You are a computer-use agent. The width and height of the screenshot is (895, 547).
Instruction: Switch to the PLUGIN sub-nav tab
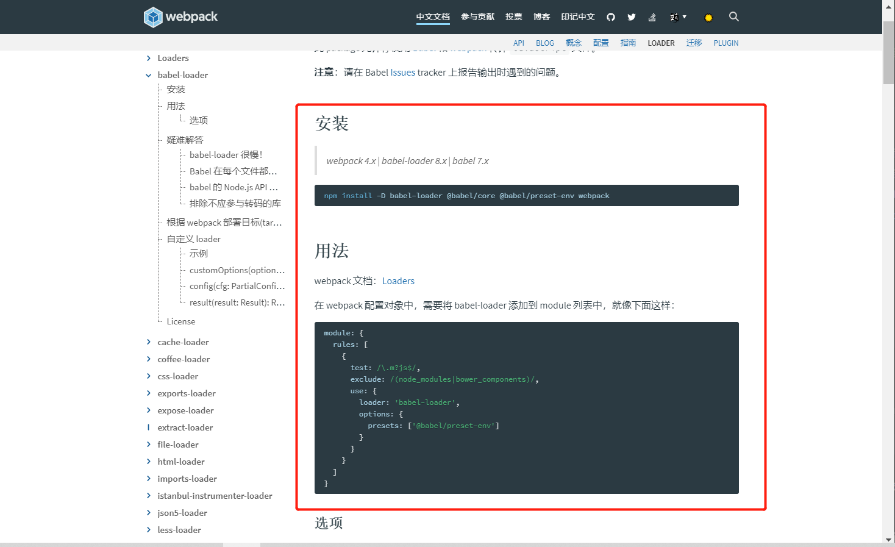(726, 43)
